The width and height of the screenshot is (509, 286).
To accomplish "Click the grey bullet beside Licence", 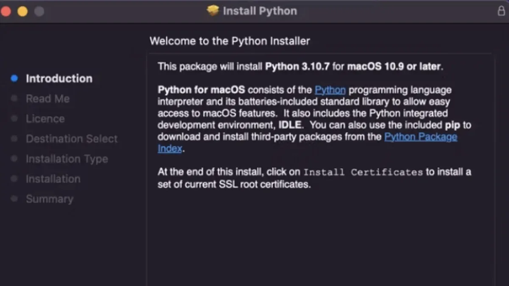I will (x=14, y=119).
